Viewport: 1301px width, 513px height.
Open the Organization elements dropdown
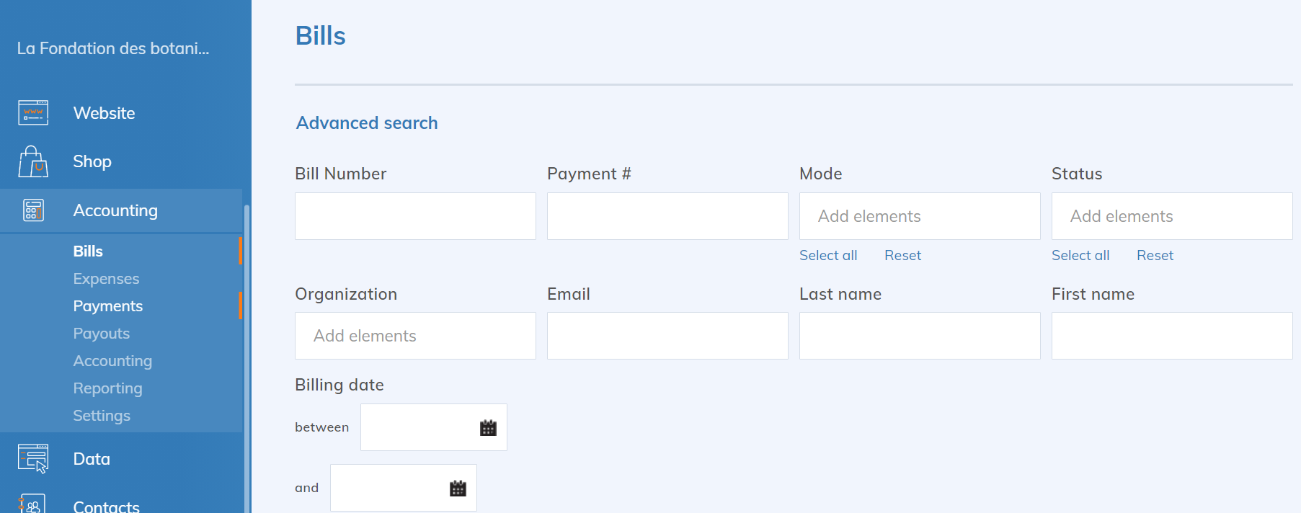[x=415, y=336]
